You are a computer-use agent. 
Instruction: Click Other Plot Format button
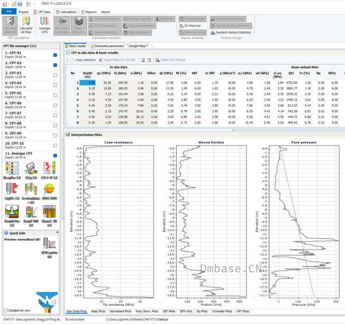point(171,60)
